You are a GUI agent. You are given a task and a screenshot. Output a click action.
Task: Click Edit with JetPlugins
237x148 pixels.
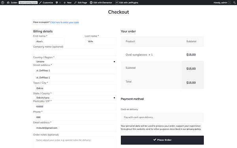coord(127,3)
